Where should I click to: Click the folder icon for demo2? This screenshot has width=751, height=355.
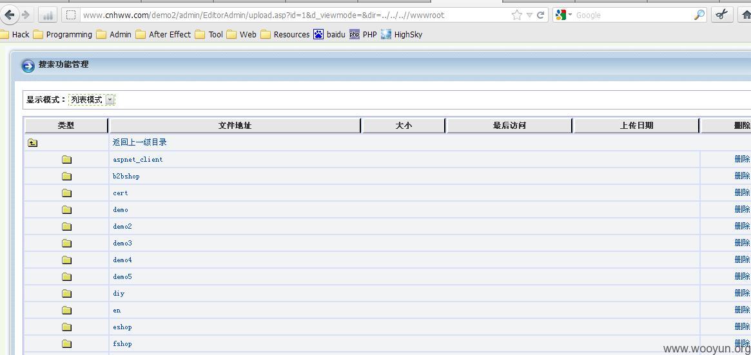(x=66, y=226)
